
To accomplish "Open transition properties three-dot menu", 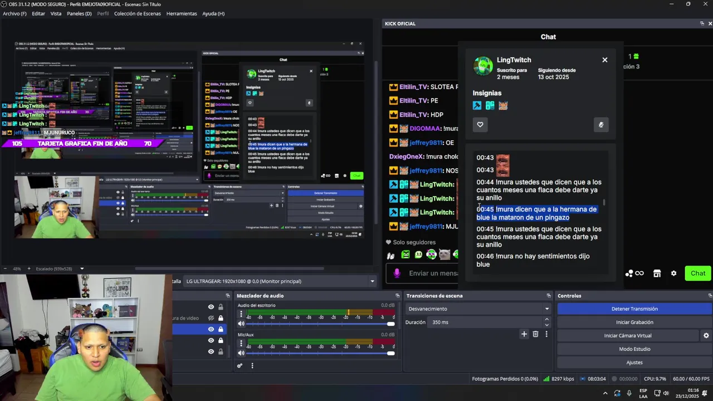I will point(546,334).
